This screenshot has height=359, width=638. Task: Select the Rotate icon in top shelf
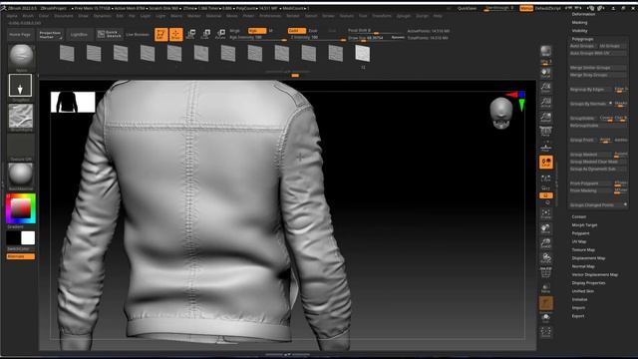(220, 34)
